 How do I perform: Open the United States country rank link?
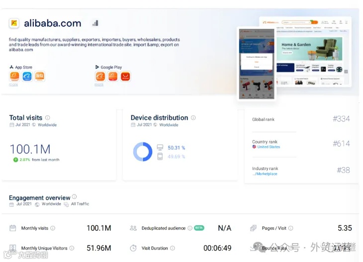pos(269,147)
